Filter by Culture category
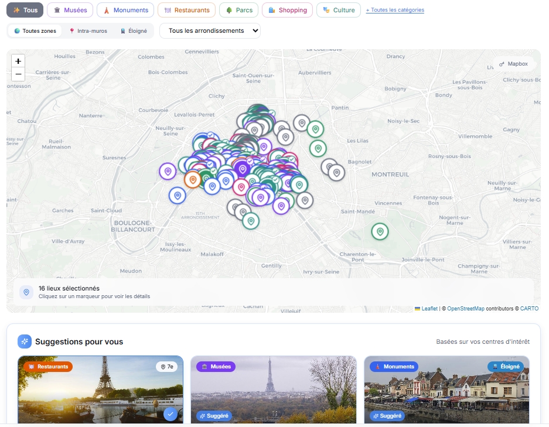This screenshot has height=427, width=549. point(339,10)
